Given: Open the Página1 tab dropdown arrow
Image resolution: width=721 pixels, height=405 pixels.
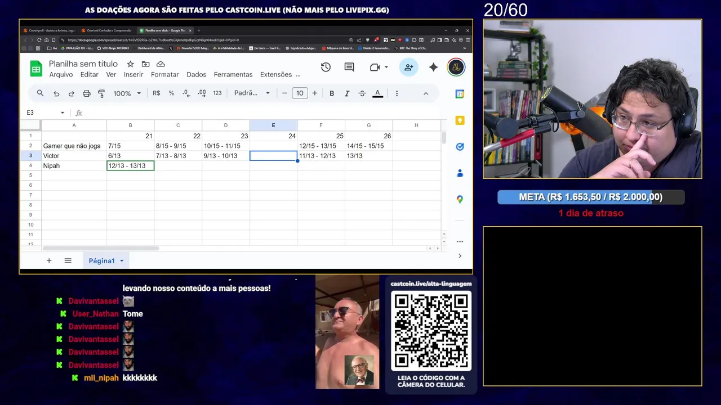Looking at the screenshot, I should pyautogui.click(x=122, y=261).
